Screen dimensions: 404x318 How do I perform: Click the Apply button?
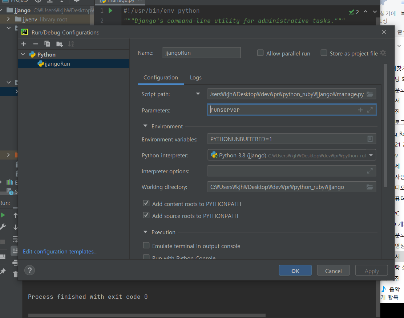[371, 270]
